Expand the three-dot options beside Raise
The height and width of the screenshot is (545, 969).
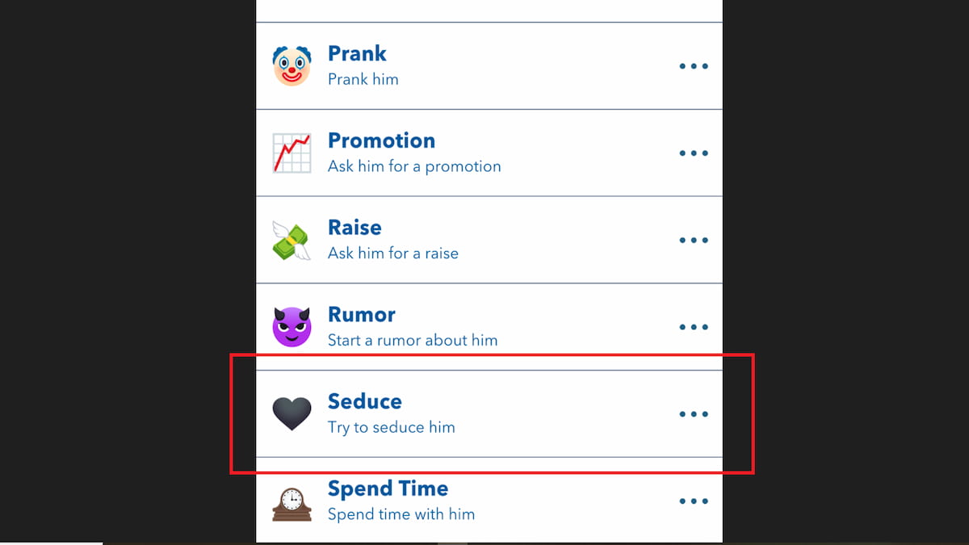coord(694,241)
